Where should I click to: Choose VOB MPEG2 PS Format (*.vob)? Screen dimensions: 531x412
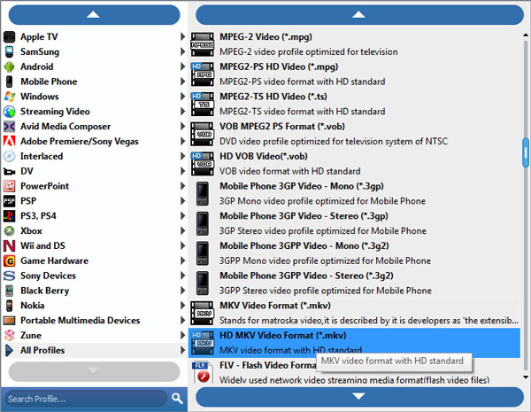(354, 134)
